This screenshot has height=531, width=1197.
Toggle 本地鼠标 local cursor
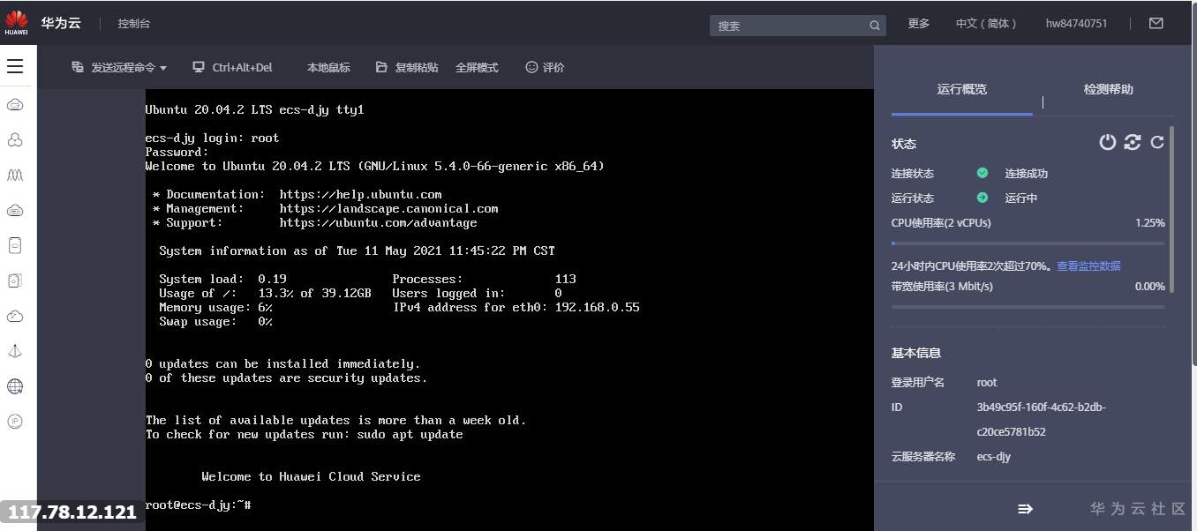[x=328, y=67]
